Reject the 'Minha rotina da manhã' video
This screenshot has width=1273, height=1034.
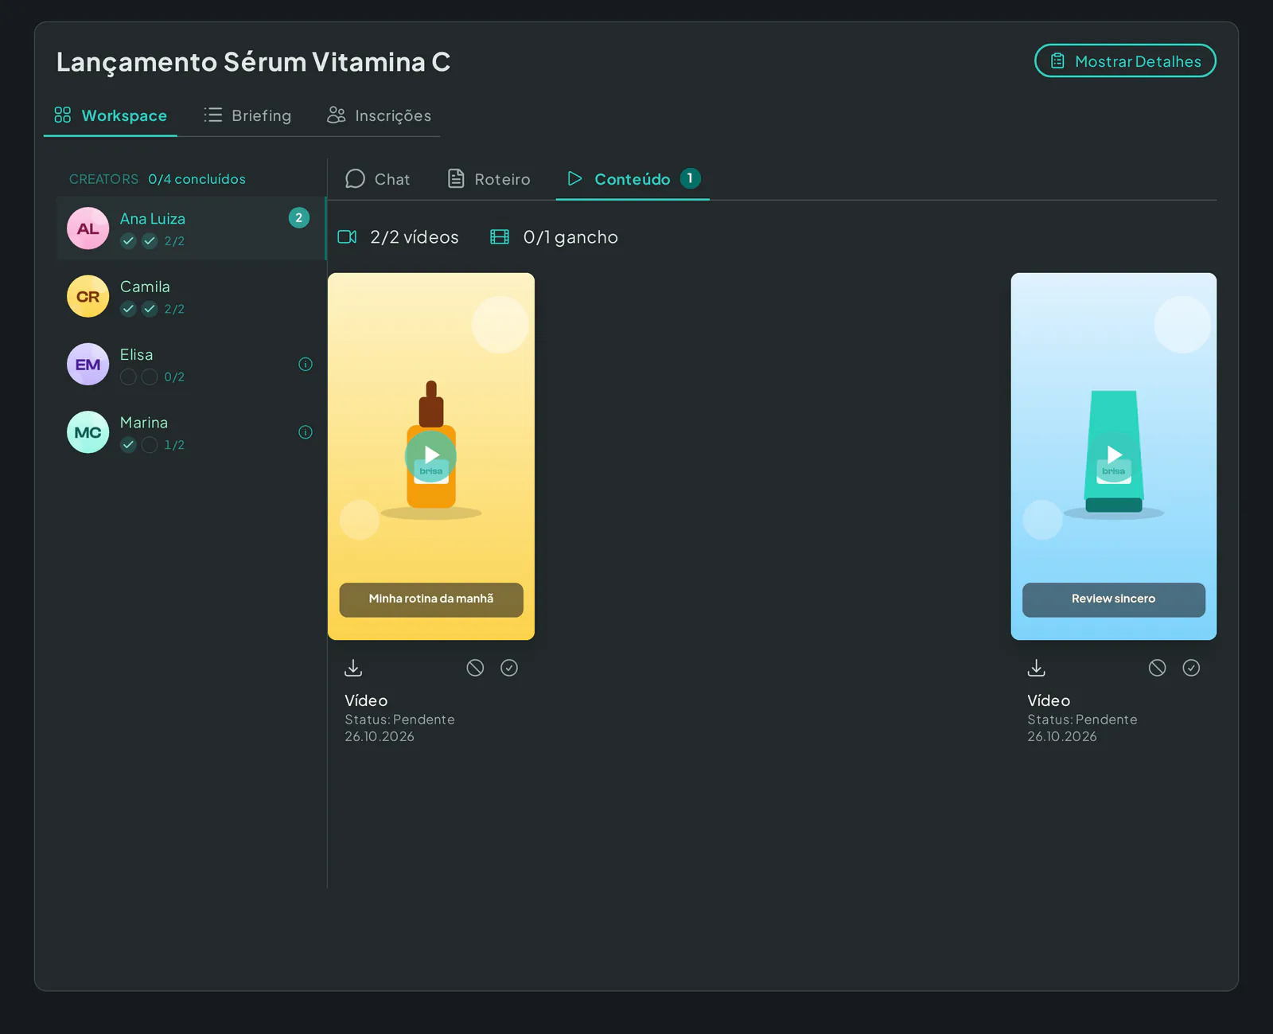[x=475, y=668]
